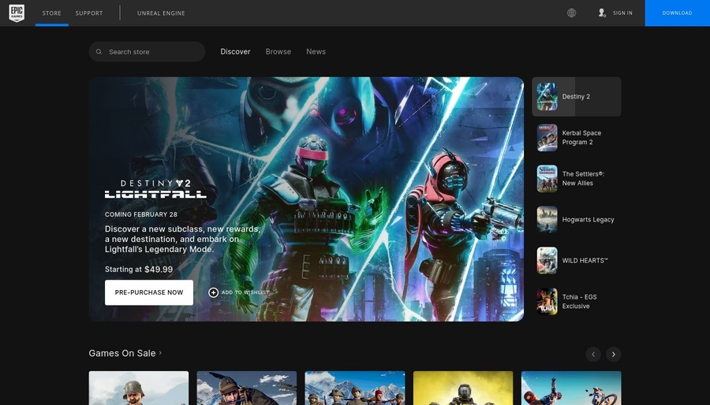Click the Sign In link
The height and width of the screenshot is (405, 710).
coord(622,13)
